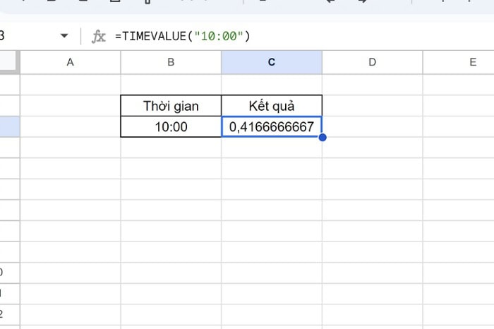The height and width of the screenshot is (329, 494).
Task: Select the "Thời gian" header cell
Action: pos(171,106)
